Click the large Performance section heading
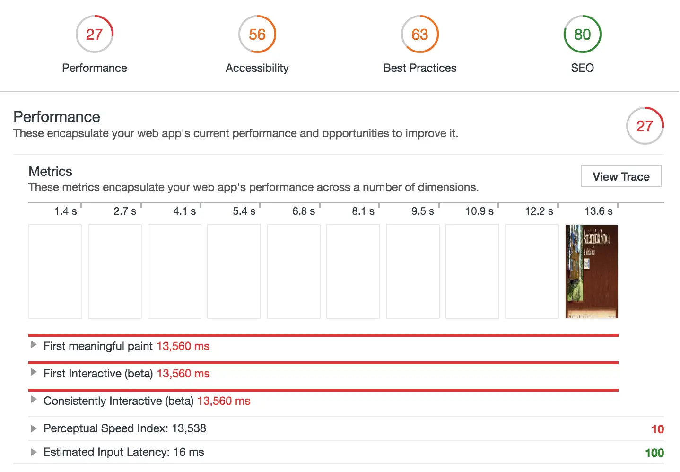 click(57, 117)
